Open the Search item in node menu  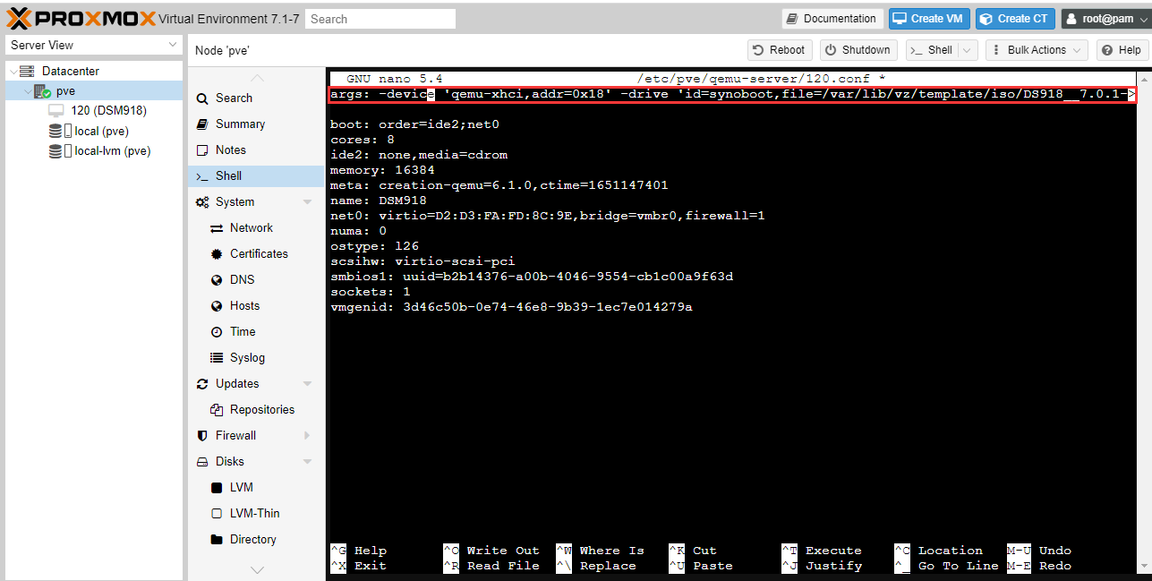pos(256,98)
